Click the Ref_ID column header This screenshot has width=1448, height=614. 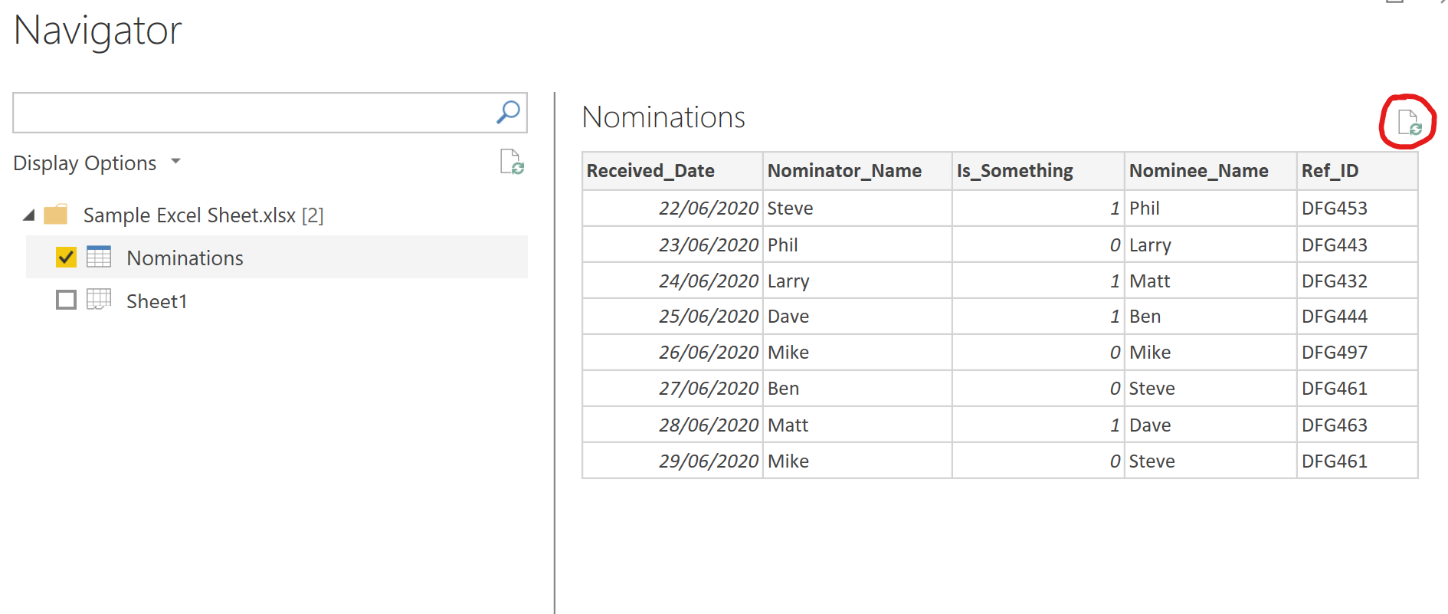coord(1358,171)
